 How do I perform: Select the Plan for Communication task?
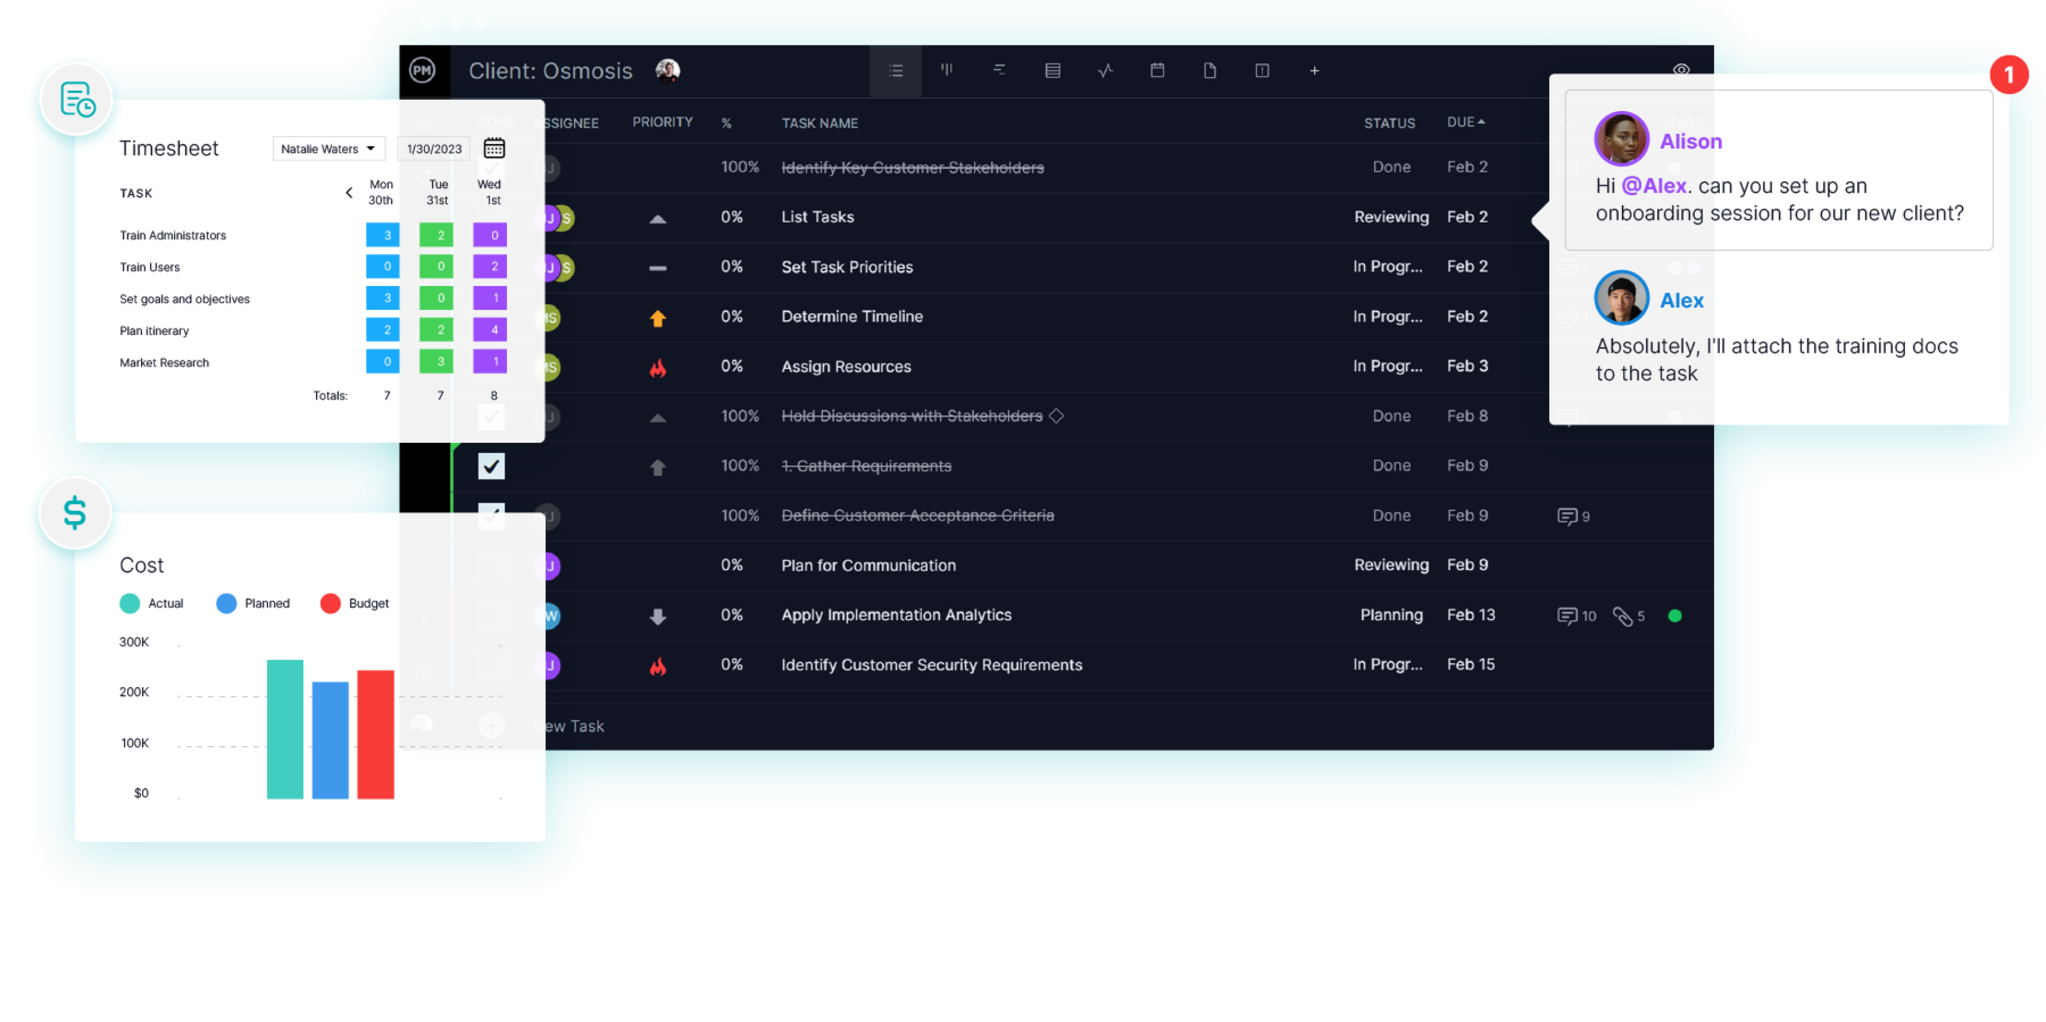click(x=868, y=565)
